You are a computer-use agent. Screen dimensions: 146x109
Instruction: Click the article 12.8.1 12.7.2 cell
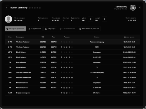pyautogui.click(x=97, y=88)
